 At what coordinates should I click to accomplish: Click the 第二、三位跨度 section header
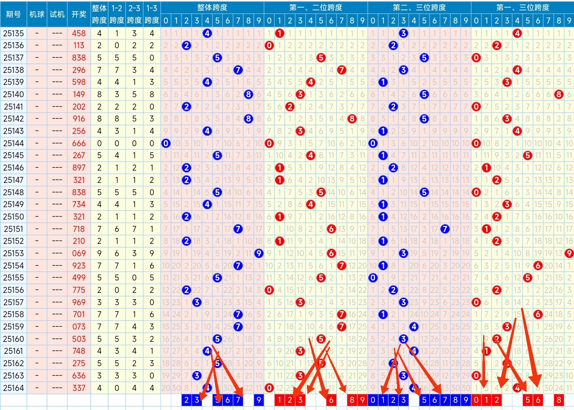click(x=419, y=8)
